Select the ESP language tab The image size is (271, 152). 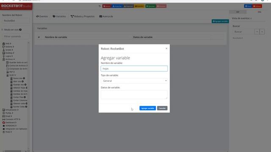coord(238,12)
